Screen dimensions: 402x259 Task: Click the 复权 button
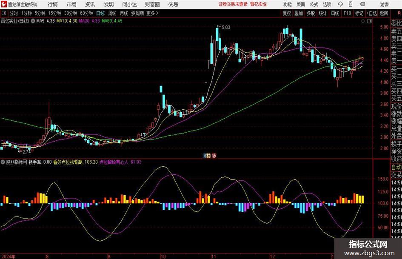(x=287, y=13)
